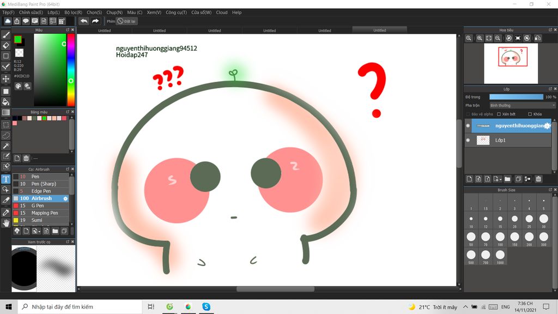This screenshot has width=558, height=314.
Task: Zoom in on the navigator panel
Action: click(480, 38)
